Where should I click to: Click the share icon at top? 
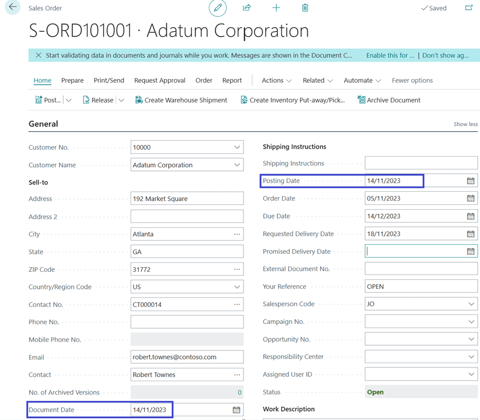[247, 8]
